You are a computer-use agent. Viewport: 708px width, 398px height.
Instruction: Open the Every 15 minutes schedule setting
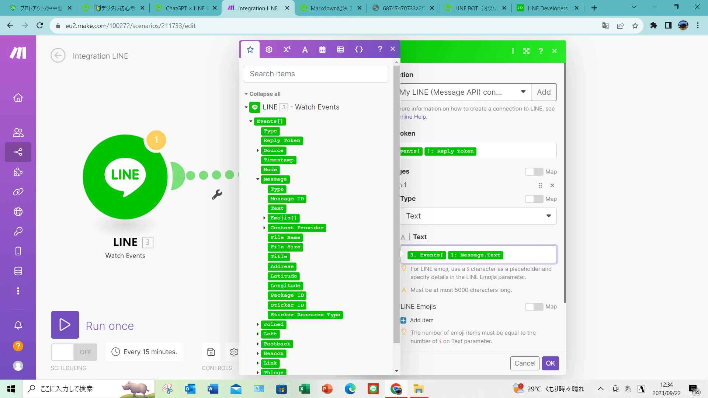click(145, 352)
